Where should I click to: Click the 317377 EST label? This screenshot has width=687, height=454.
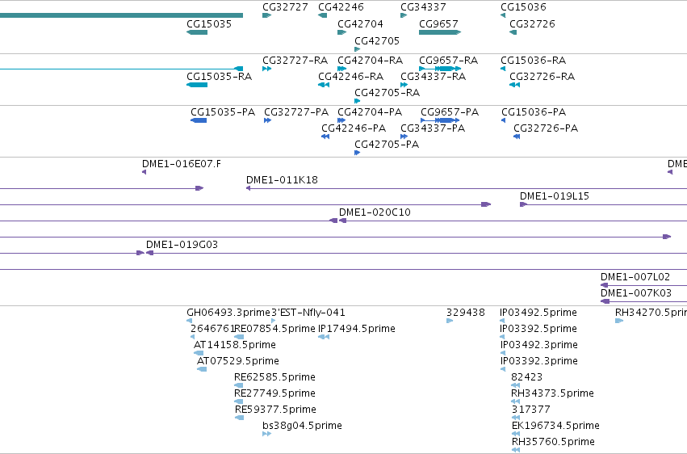[x=530, y=410]
